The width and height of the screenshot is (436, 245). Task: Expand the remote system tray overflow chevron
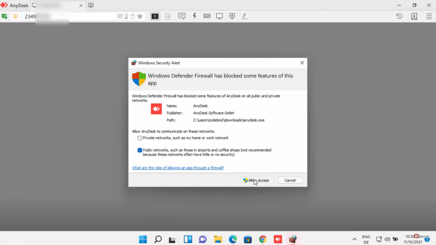(354, 239)
